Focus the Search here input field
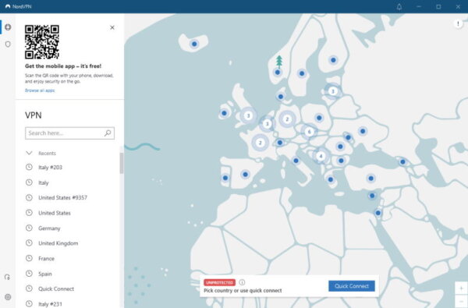468x308 pixels. click(x=70, y=133)
